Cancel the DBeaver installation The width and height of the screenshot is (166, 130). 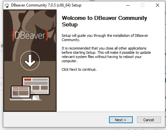tap(149, 120)
